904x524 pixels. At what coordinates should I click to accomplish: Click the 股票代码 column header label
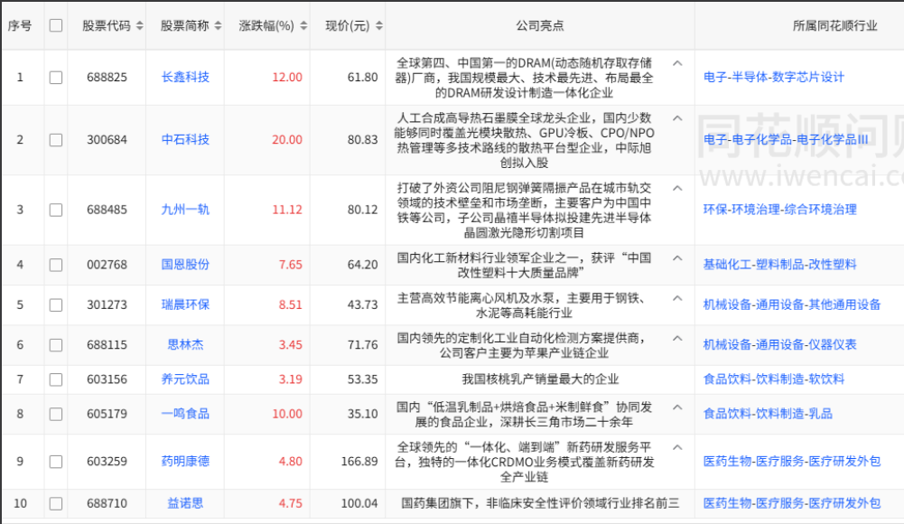107,26
